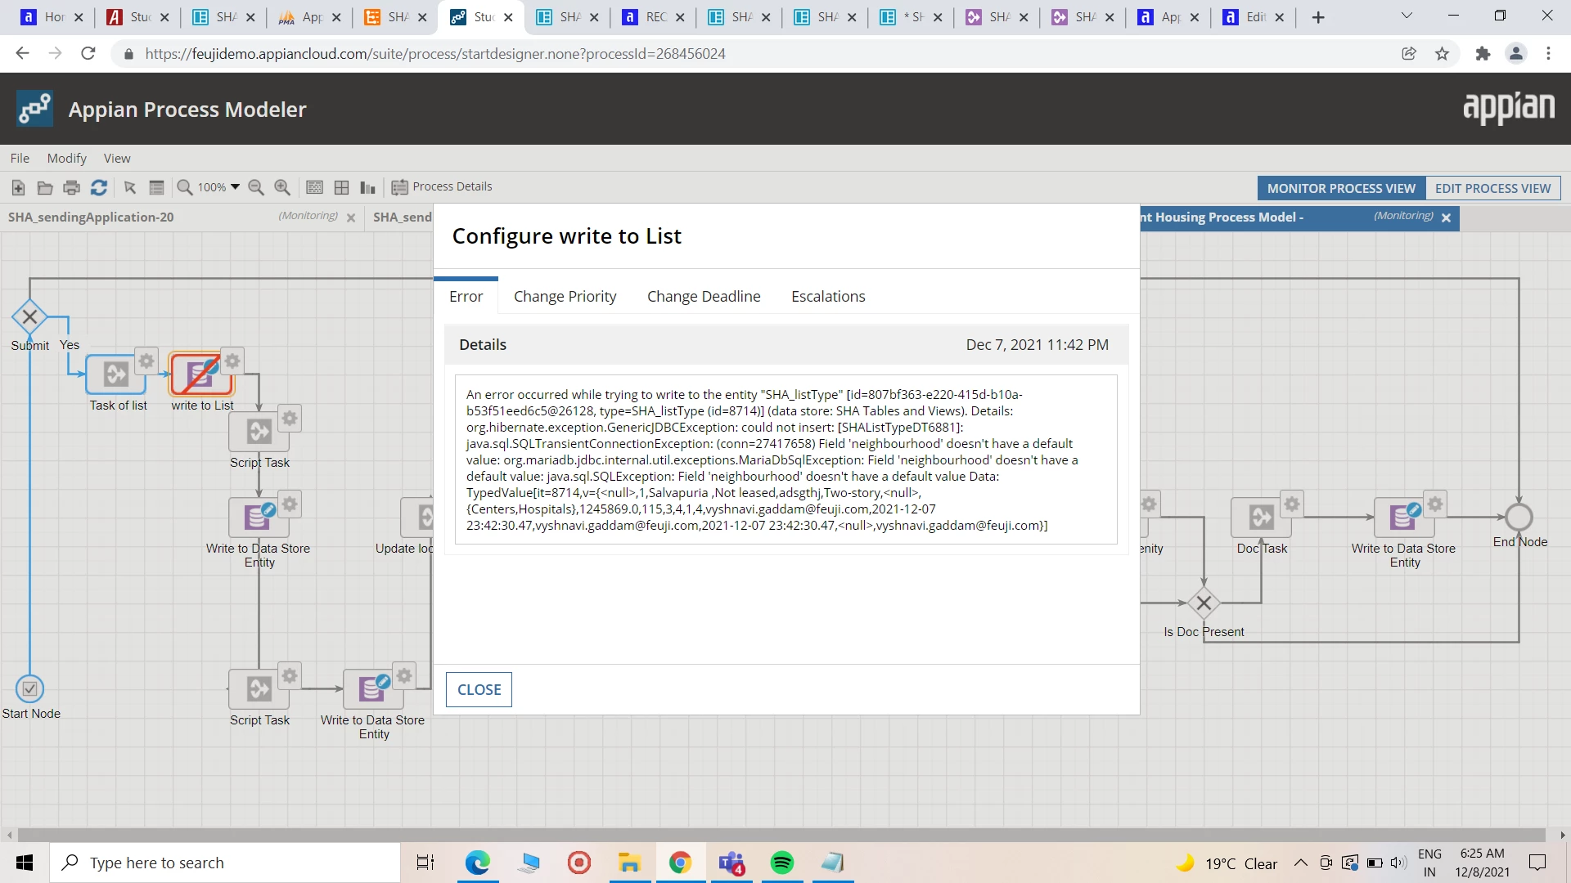Open Google Chrome from the taskbar
1571x883 pixels.
click(x=680, y=863)
